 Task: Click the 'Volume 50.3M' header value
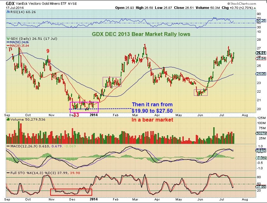pyautogui.click(x=208, y=8)
